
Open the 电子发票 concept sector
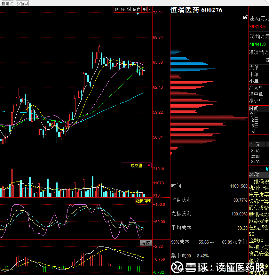coord(259,195)
